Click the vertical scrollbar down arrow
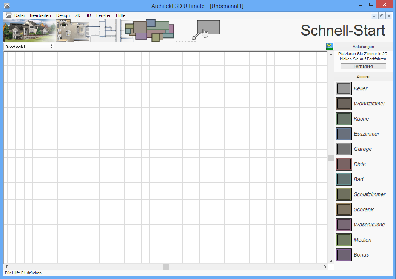The height and width of the screenshot is (279, 396). coord(331,261)
